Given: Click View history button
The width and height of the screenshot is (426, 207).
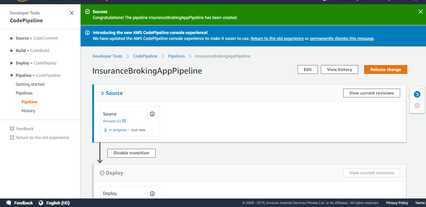Looking at the screenshot, I should click(340, 70).
